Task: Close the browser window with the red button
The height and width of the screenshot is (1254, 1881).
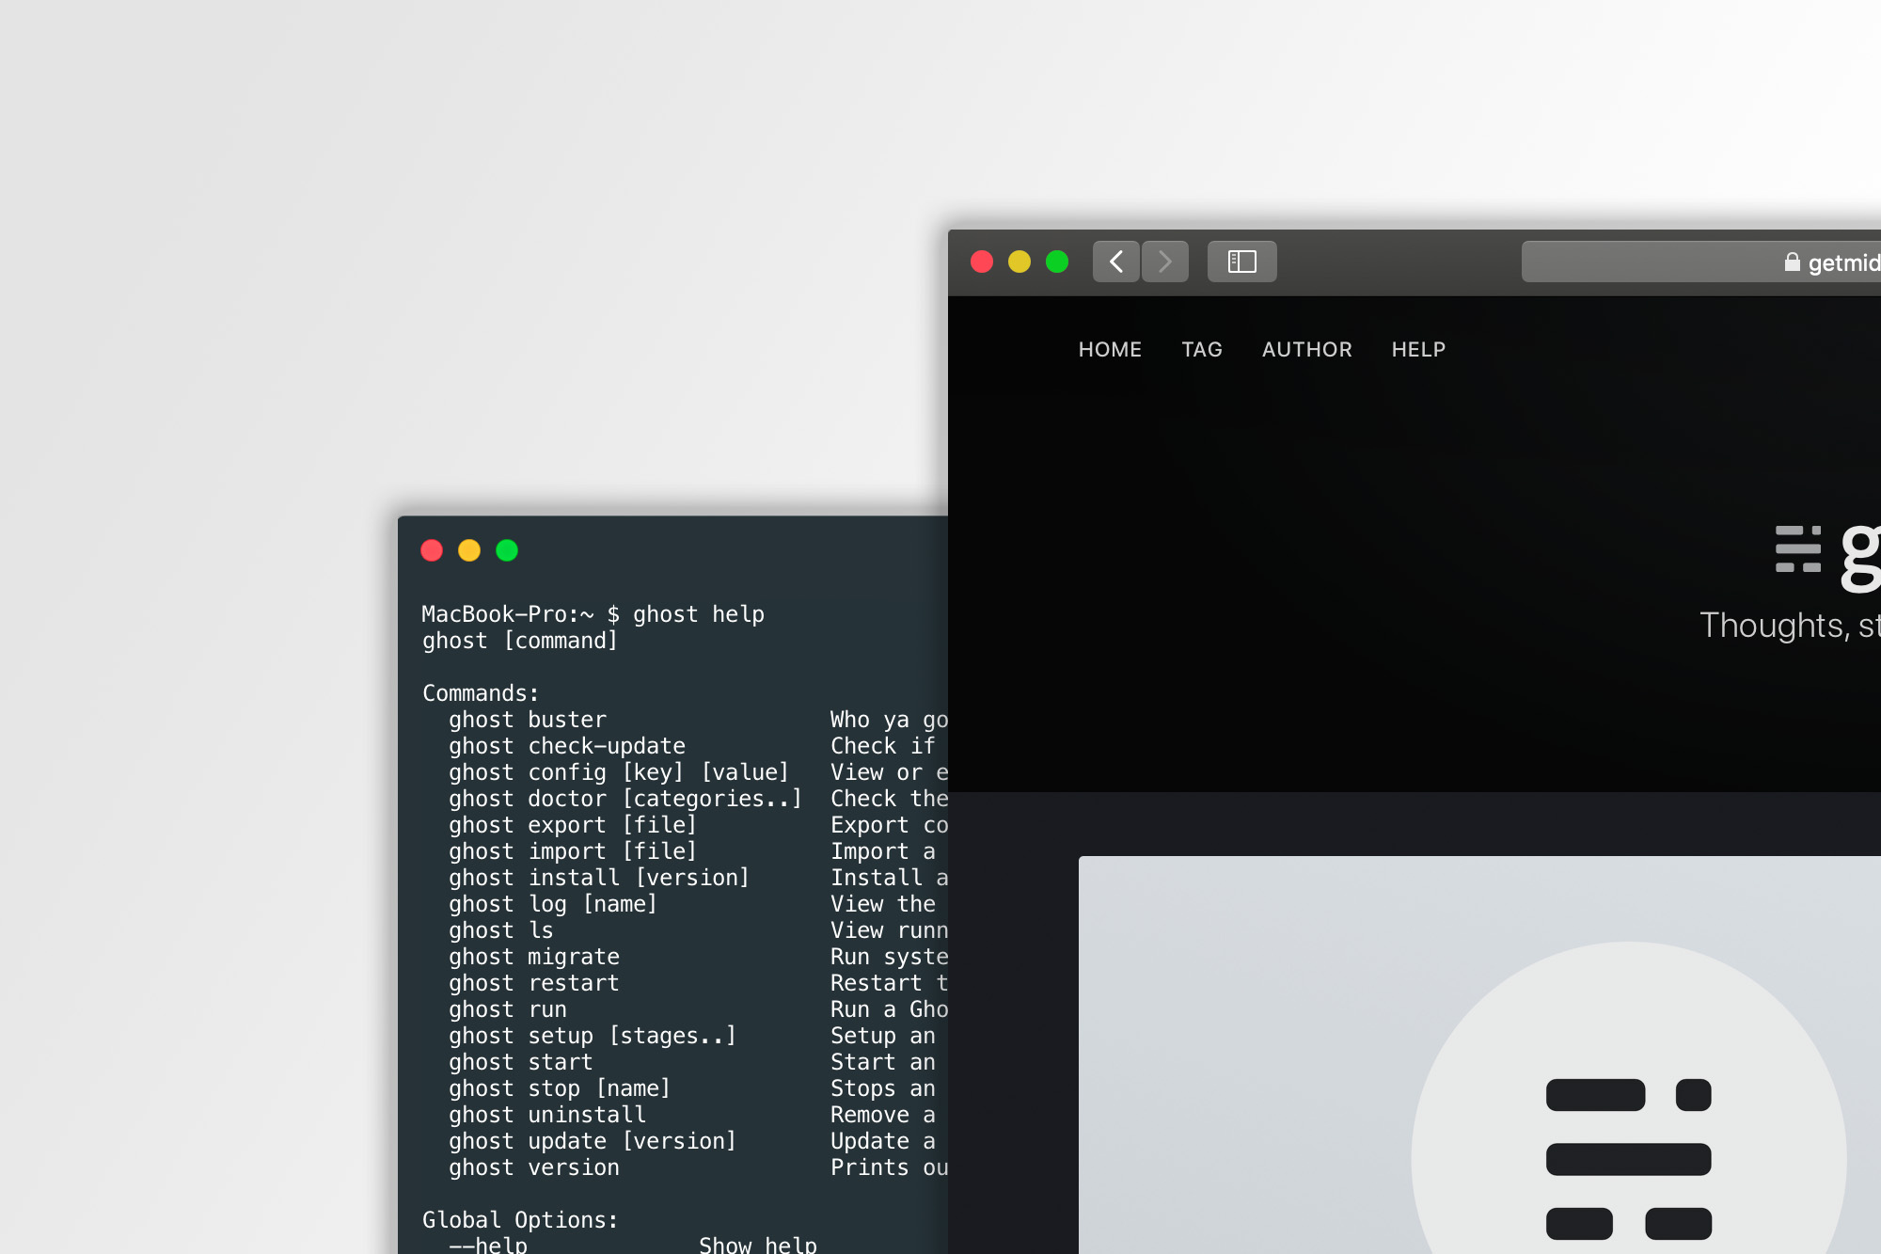Action: [x=982, y=262]
